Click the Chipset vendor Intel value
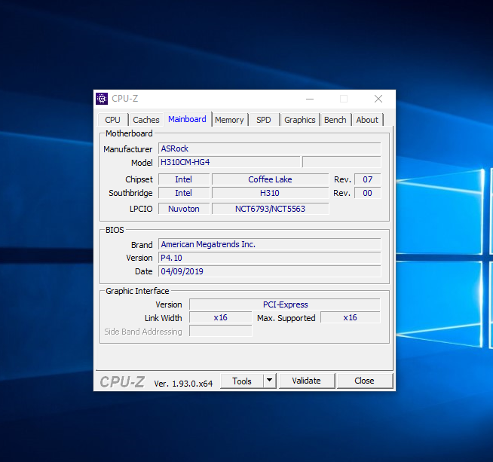The image size is (493, 462). (x=184, y=179)
